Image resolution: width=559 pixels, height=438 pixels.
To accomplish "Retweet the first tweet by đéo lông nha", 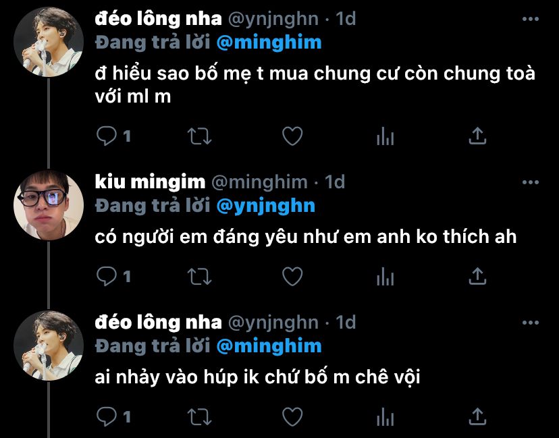I will point(200,136).
